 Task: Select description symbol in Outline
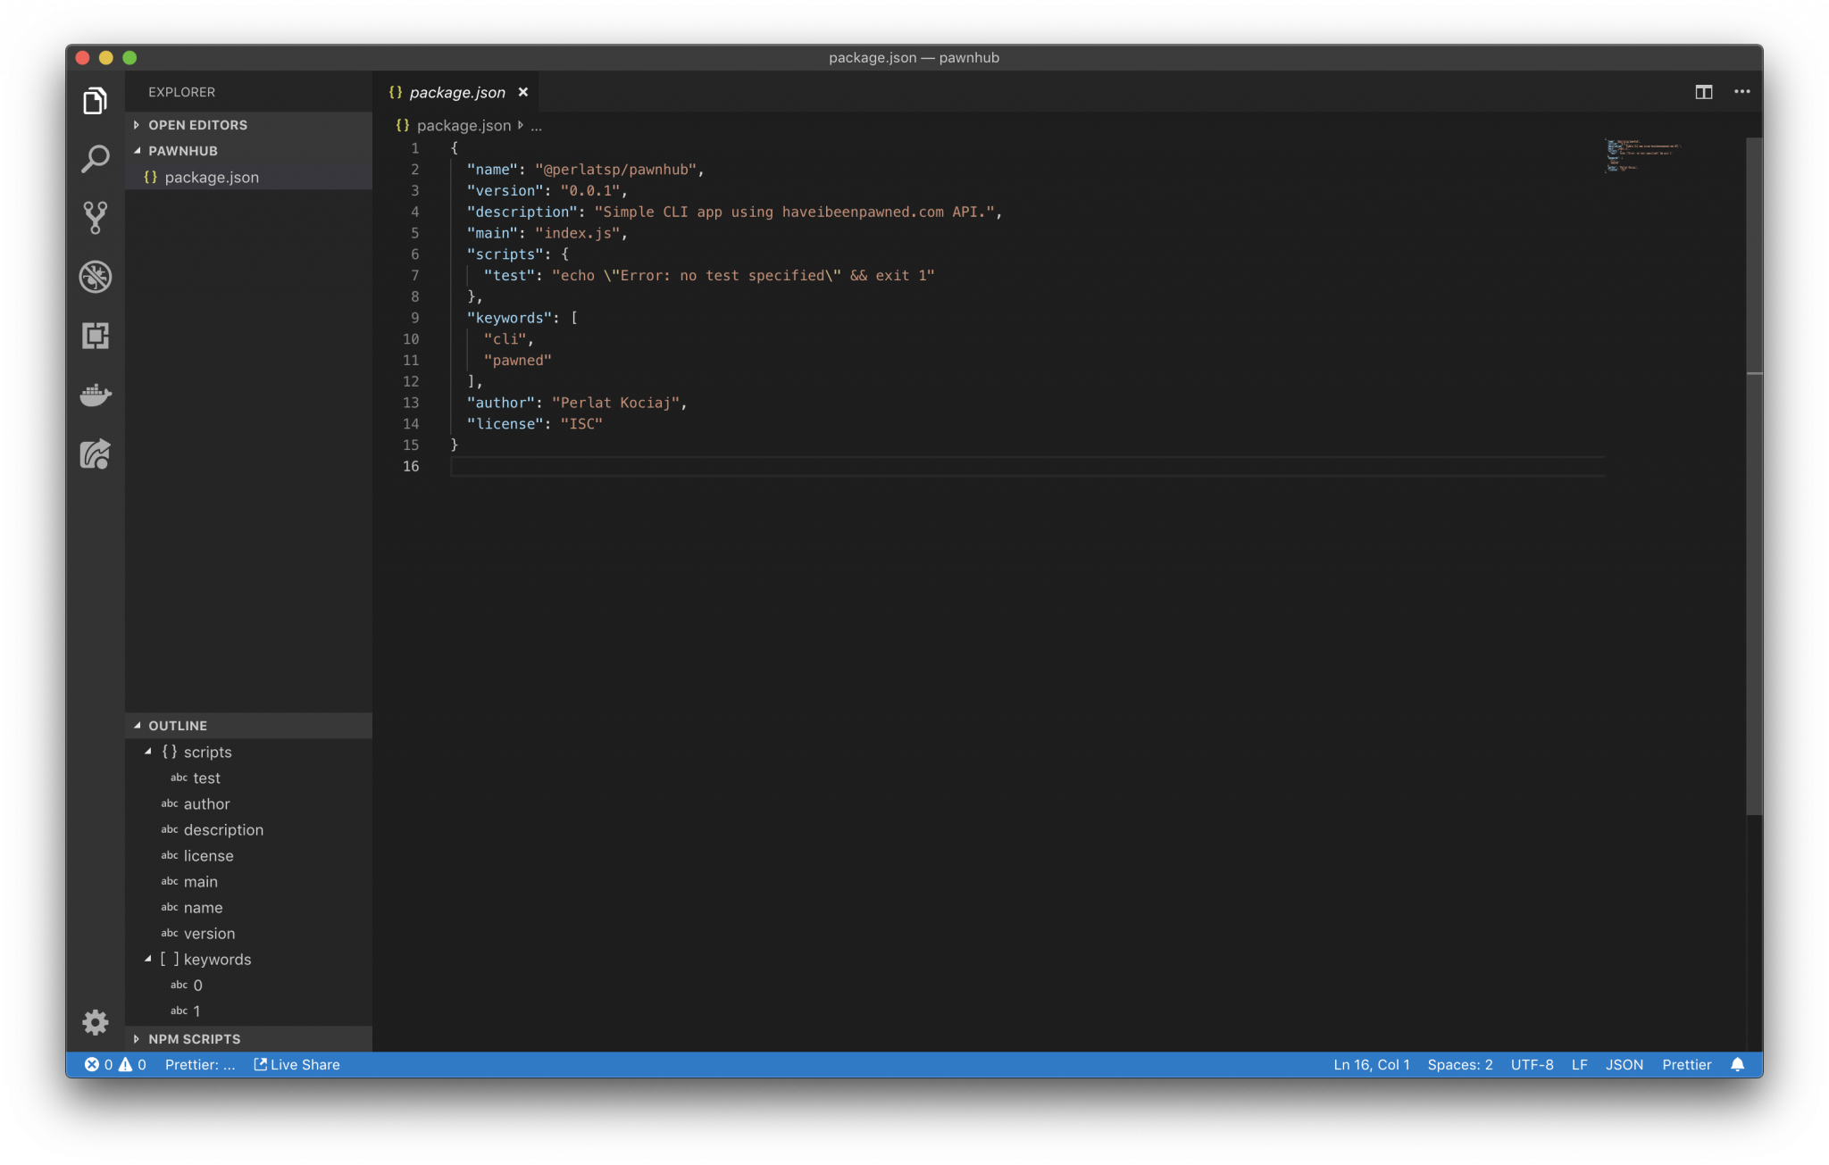point(248,829)
